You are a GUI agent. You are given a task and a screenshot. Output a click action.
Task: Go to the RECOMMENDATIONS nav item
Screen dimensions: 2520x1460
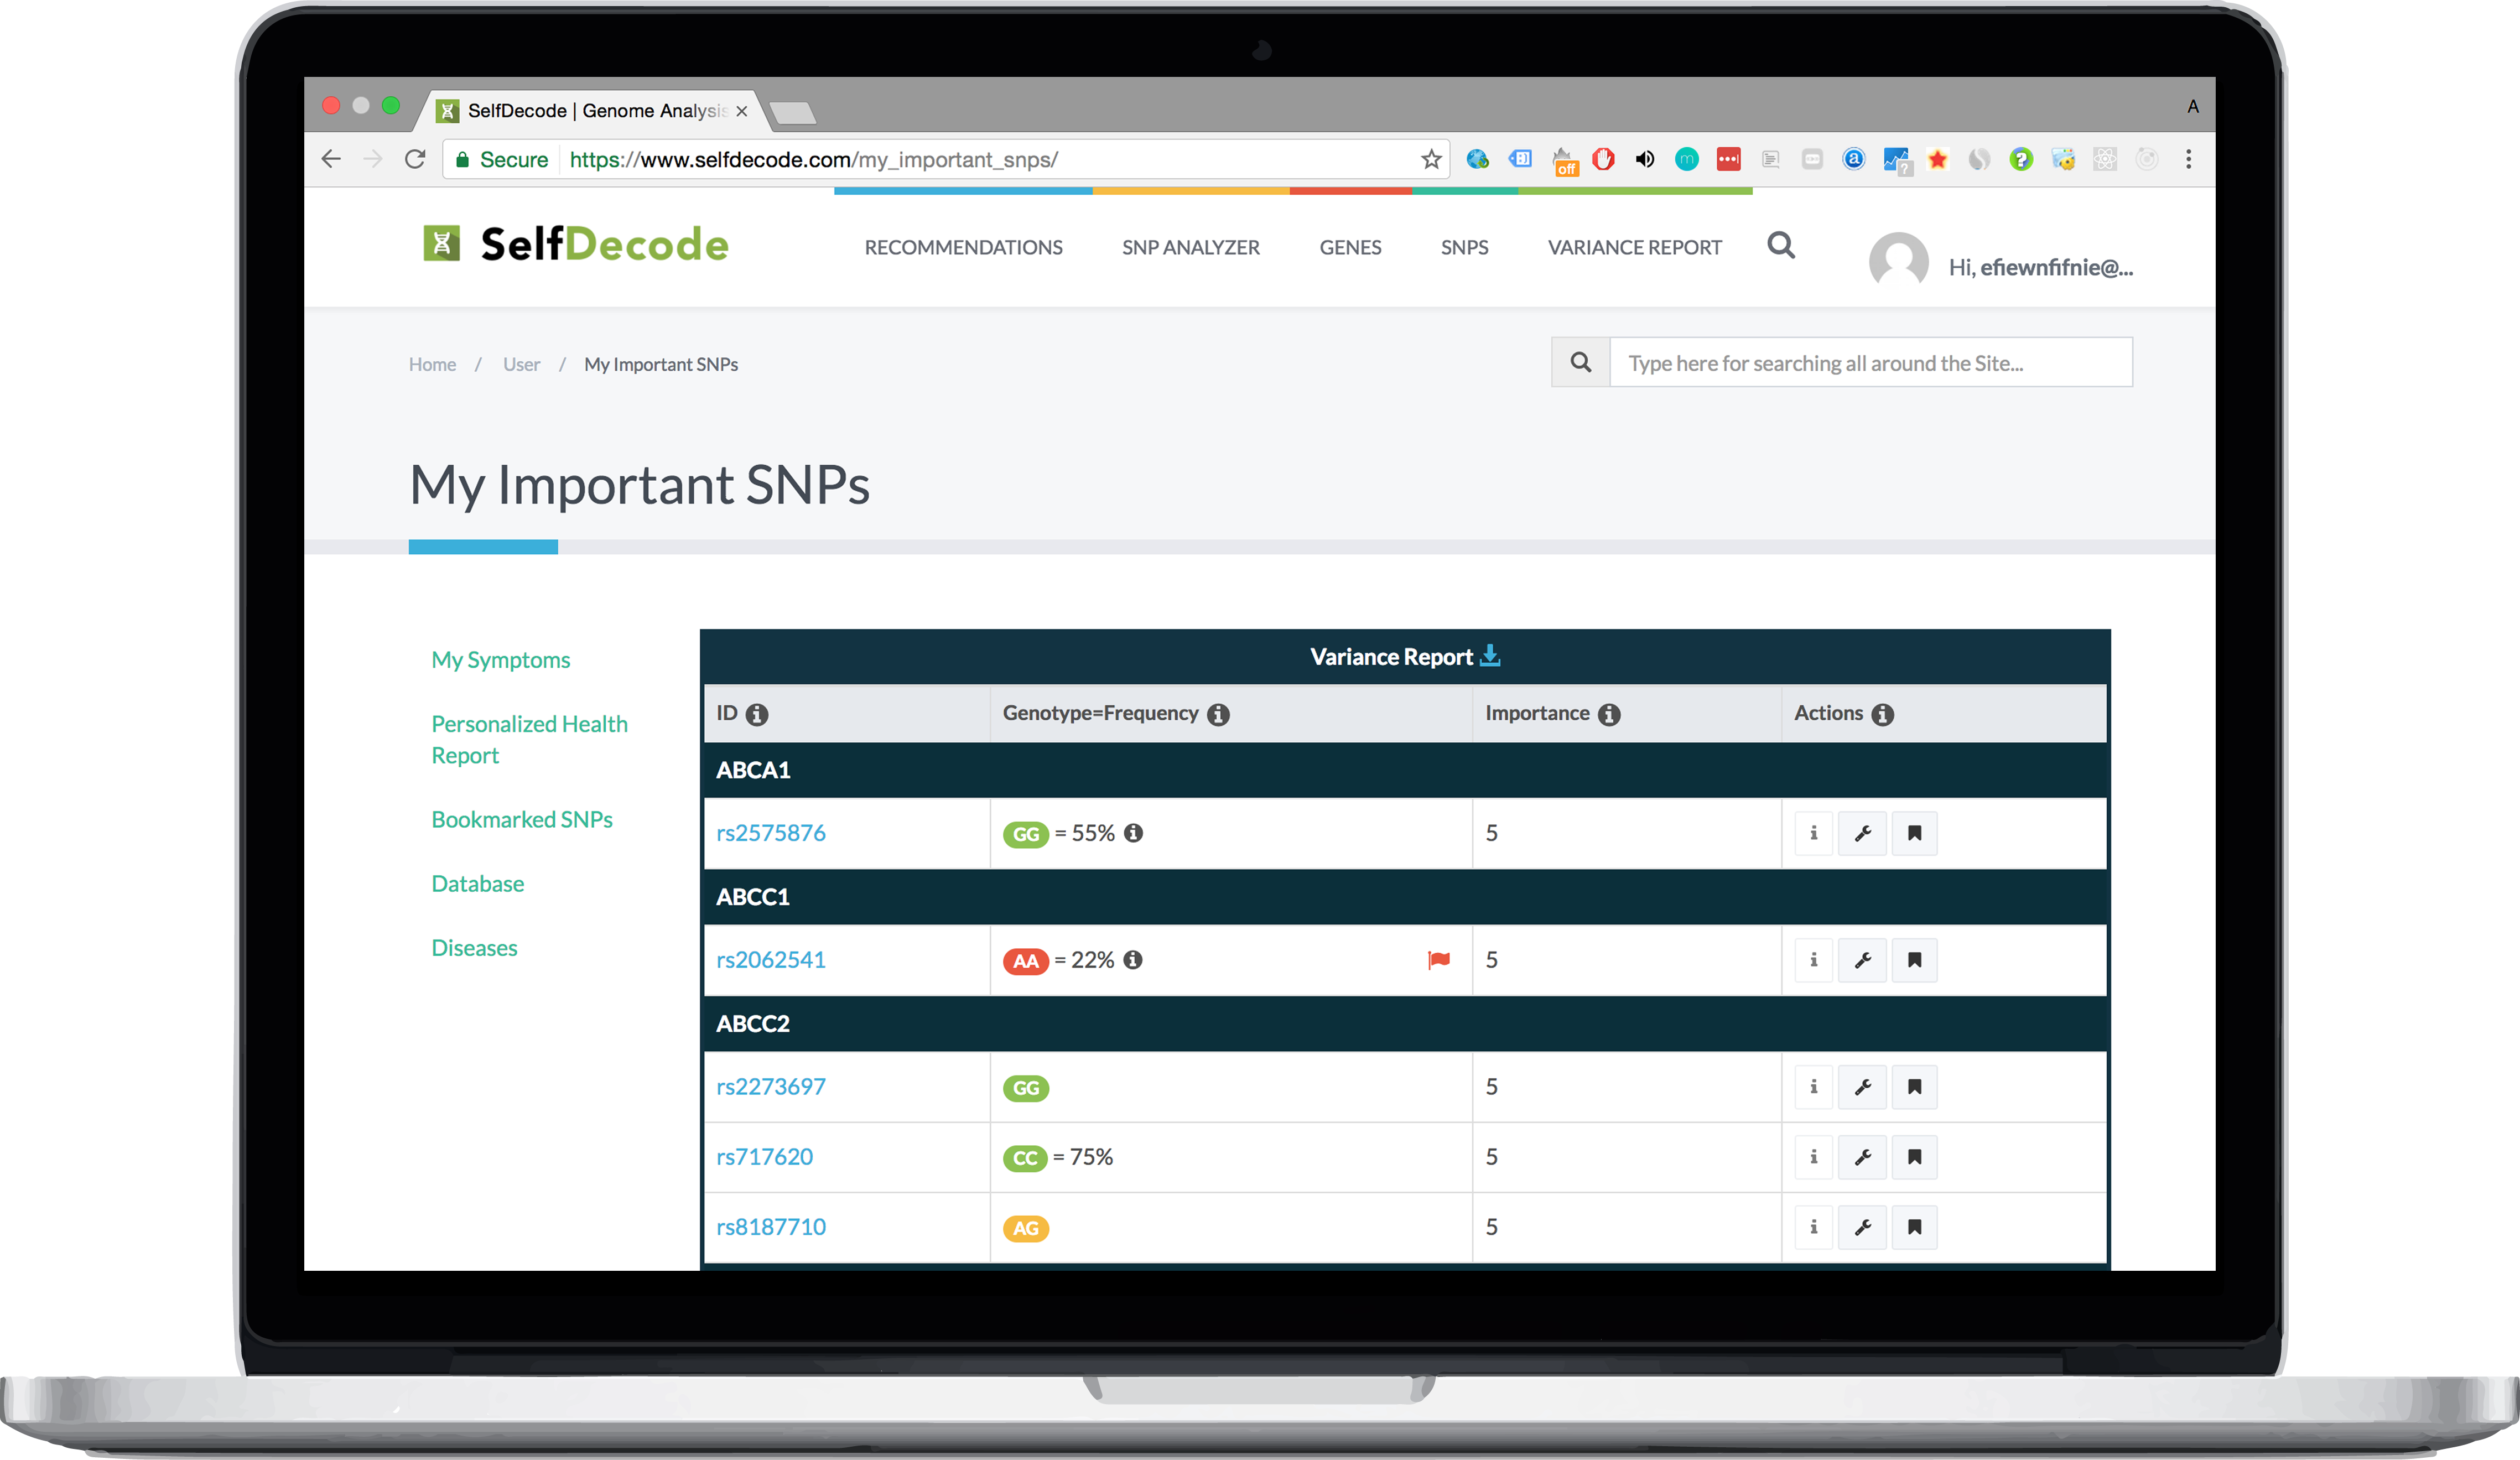click(963, 247)
